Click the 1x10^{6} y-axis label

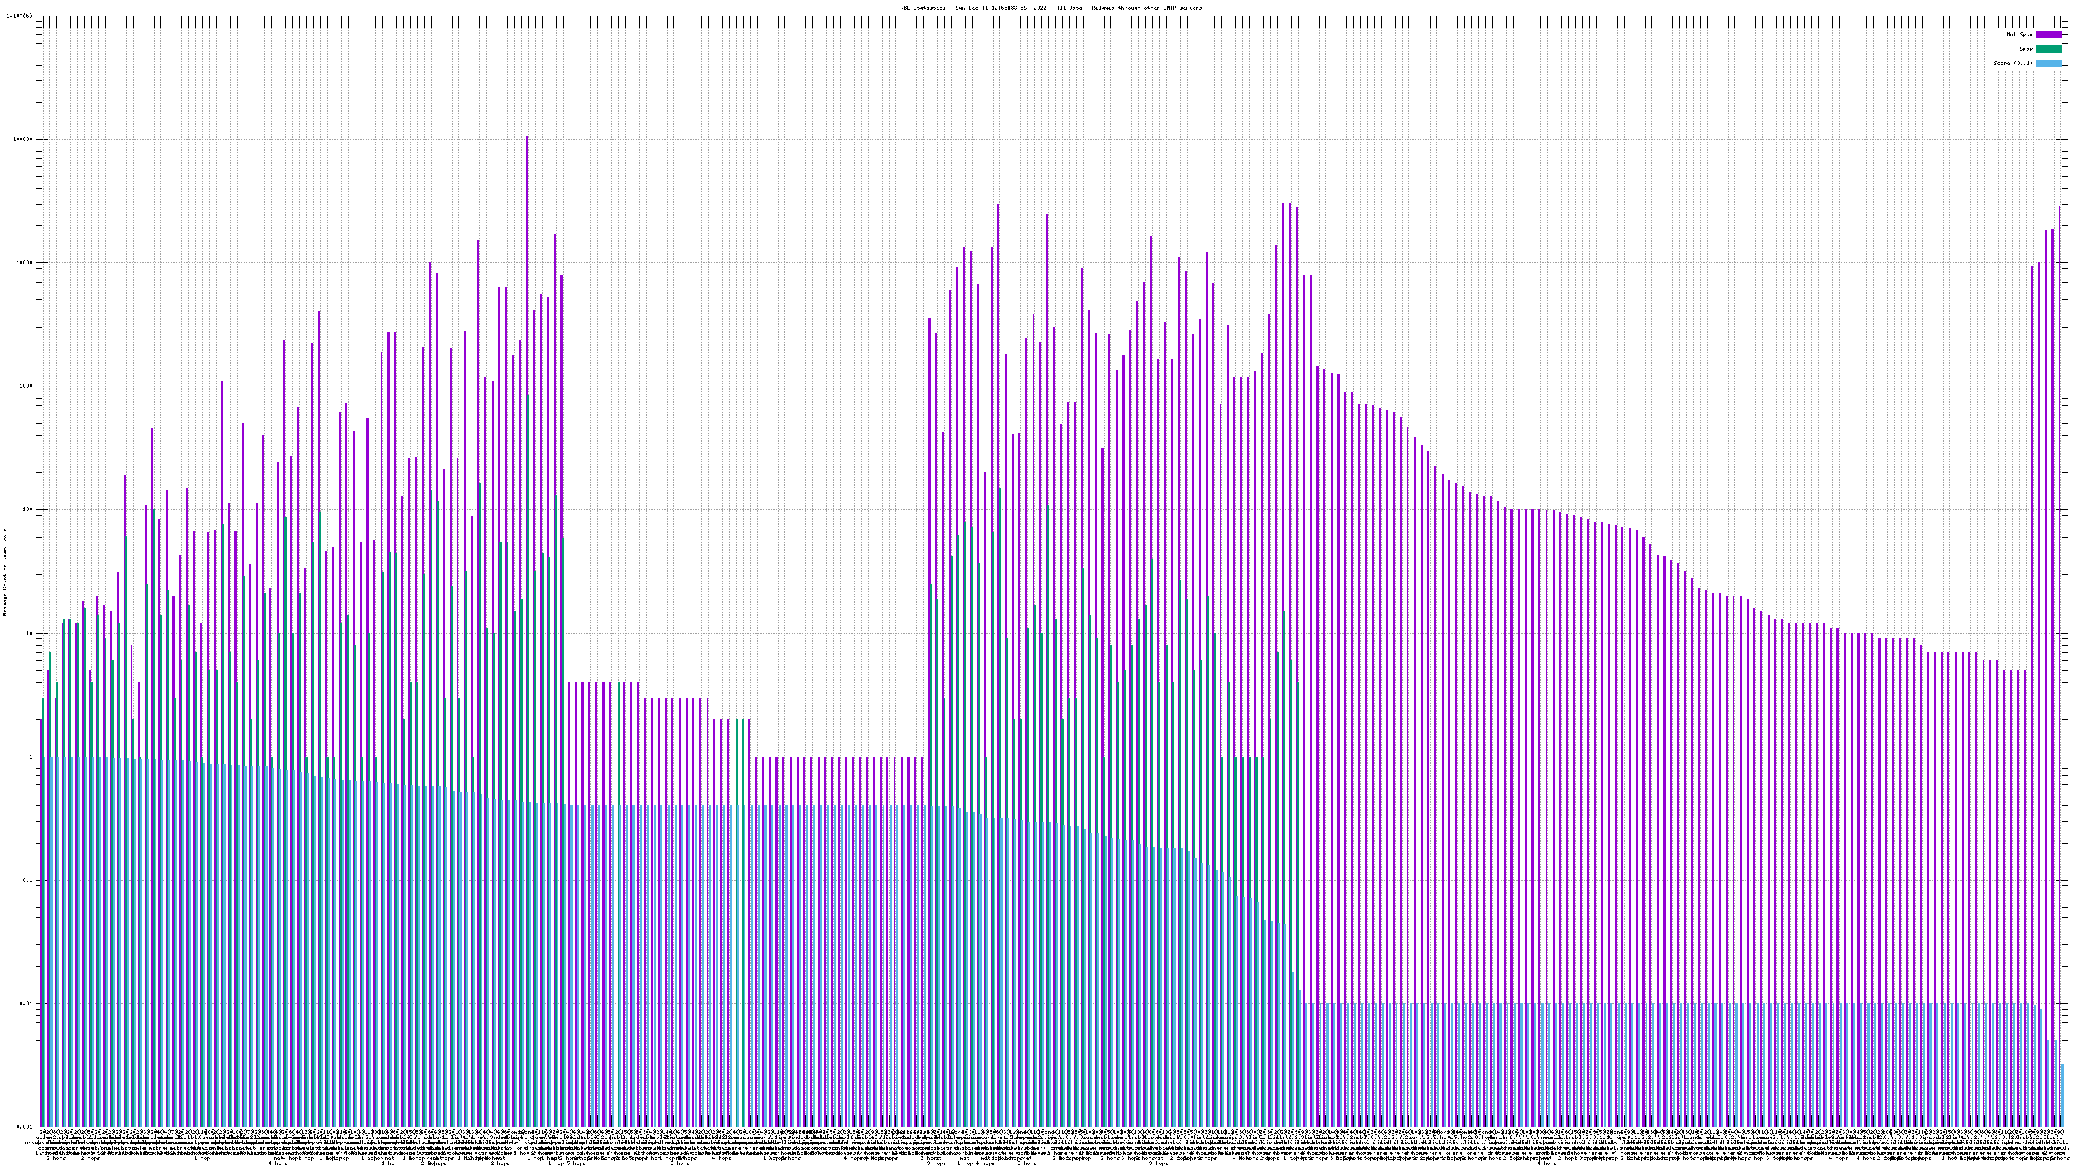point(20,16)
